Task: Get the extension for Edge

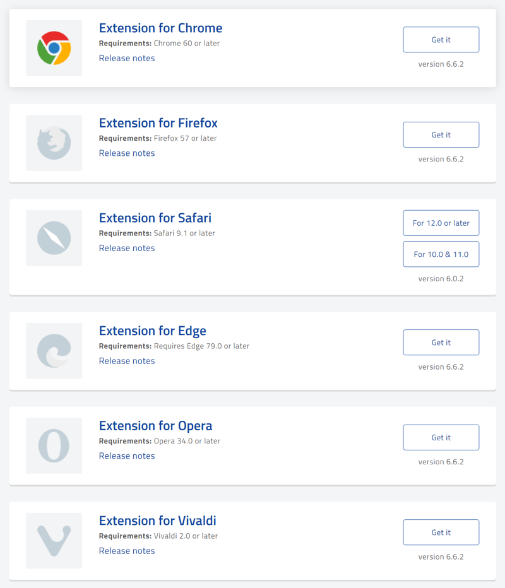Action: tap(441, 343)
